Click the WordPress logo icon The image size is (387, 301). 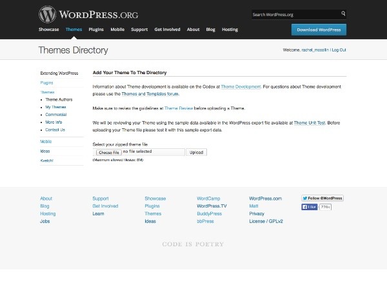tap(47, 15)
